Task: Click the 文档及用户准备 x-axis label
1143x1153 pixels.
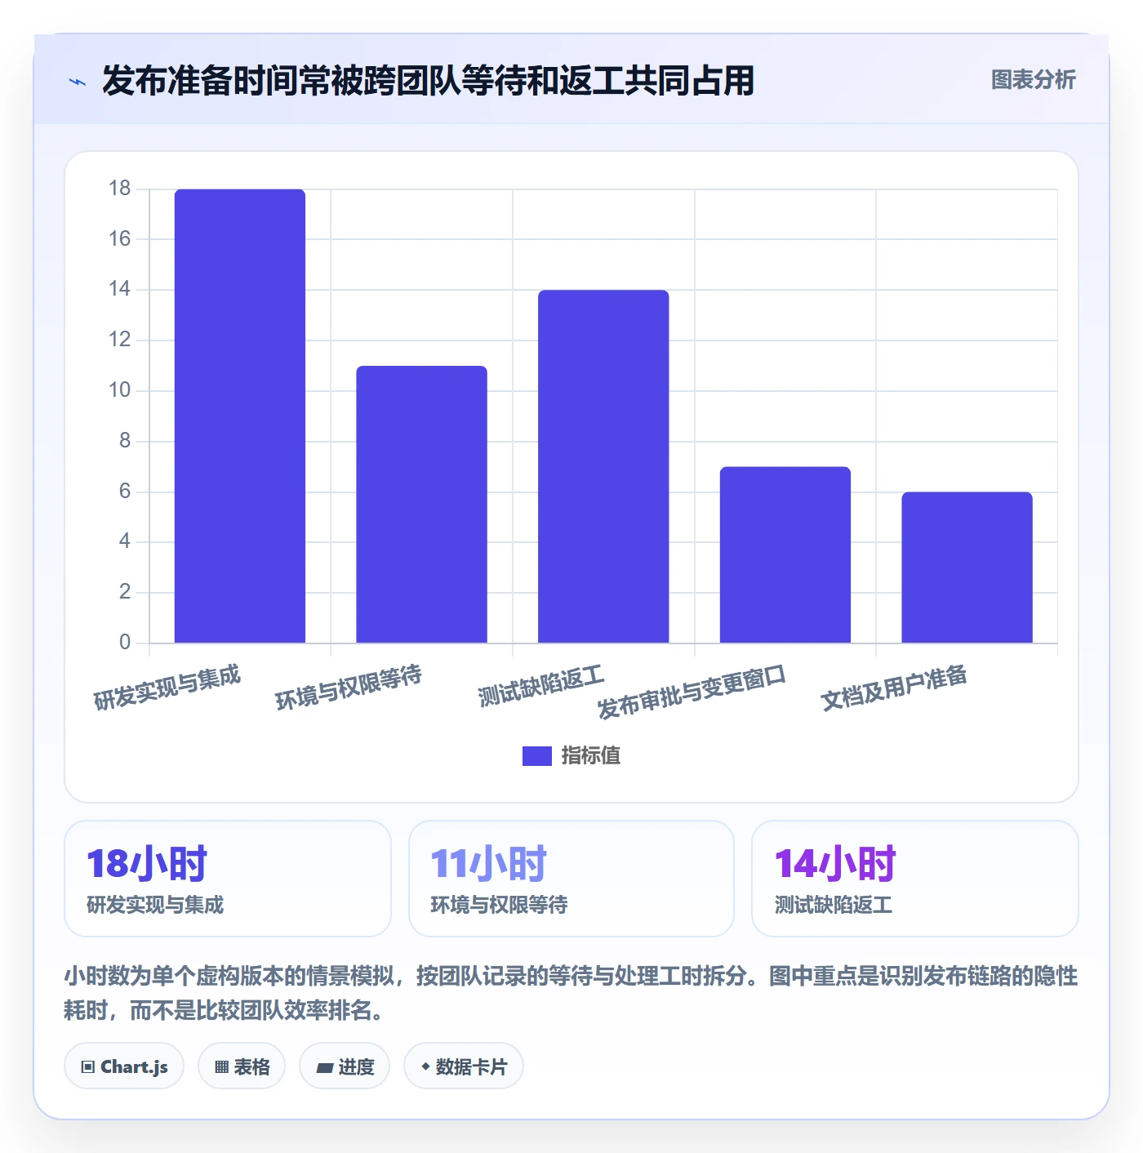Action: (x=894, y=688)
